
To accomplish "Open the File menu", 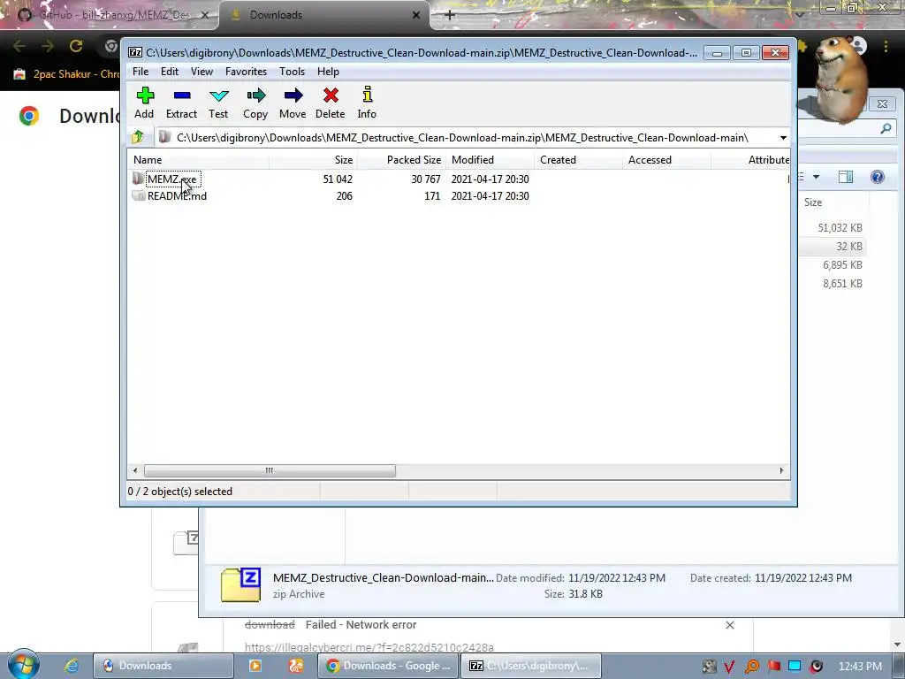I will [x=141, y=71].
